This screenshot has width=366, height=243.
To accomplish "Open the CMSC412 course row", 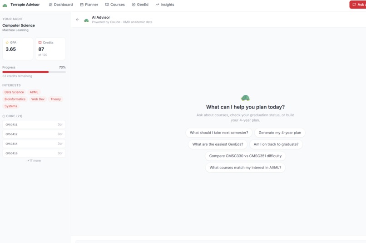I will (34, 134).
